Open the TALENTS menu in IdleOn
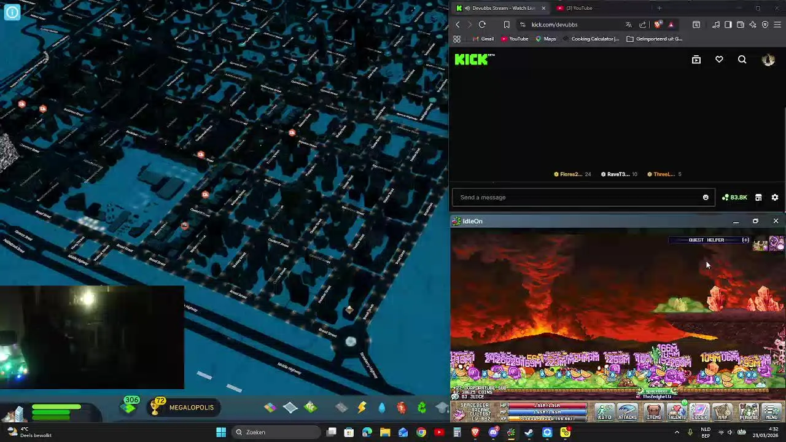The image size is (786, 442). pyautogui.click(x=677, y=412)
